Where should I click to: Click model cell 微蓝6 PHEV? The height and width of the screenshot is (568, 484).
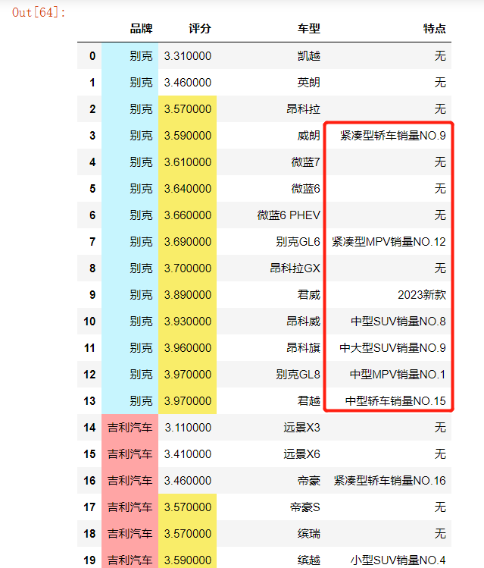[289, 215]
